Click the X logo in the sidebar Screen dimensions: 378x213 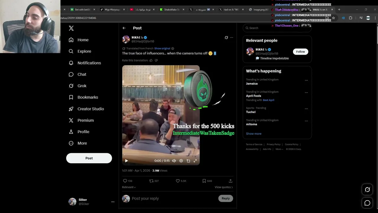[71, 28]
